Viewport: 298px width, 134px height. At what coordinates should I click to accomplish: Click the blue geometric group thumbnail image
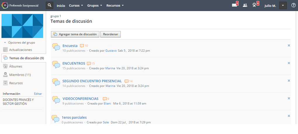pos(22,26)
